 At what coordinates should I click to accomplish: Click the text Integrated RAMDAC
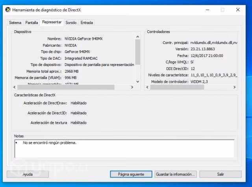tap(81, 59)
